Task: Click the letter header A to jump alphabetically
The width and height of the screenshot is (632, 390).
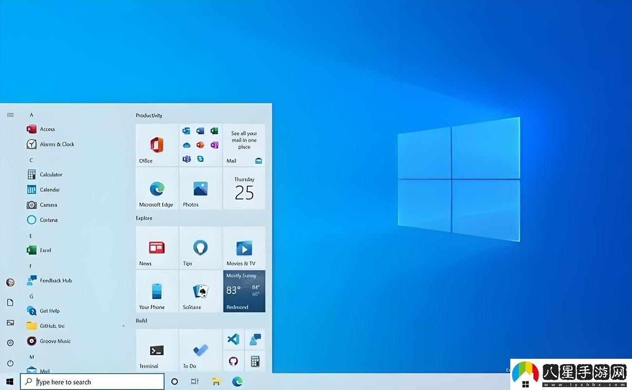Action: coord(31,115)
